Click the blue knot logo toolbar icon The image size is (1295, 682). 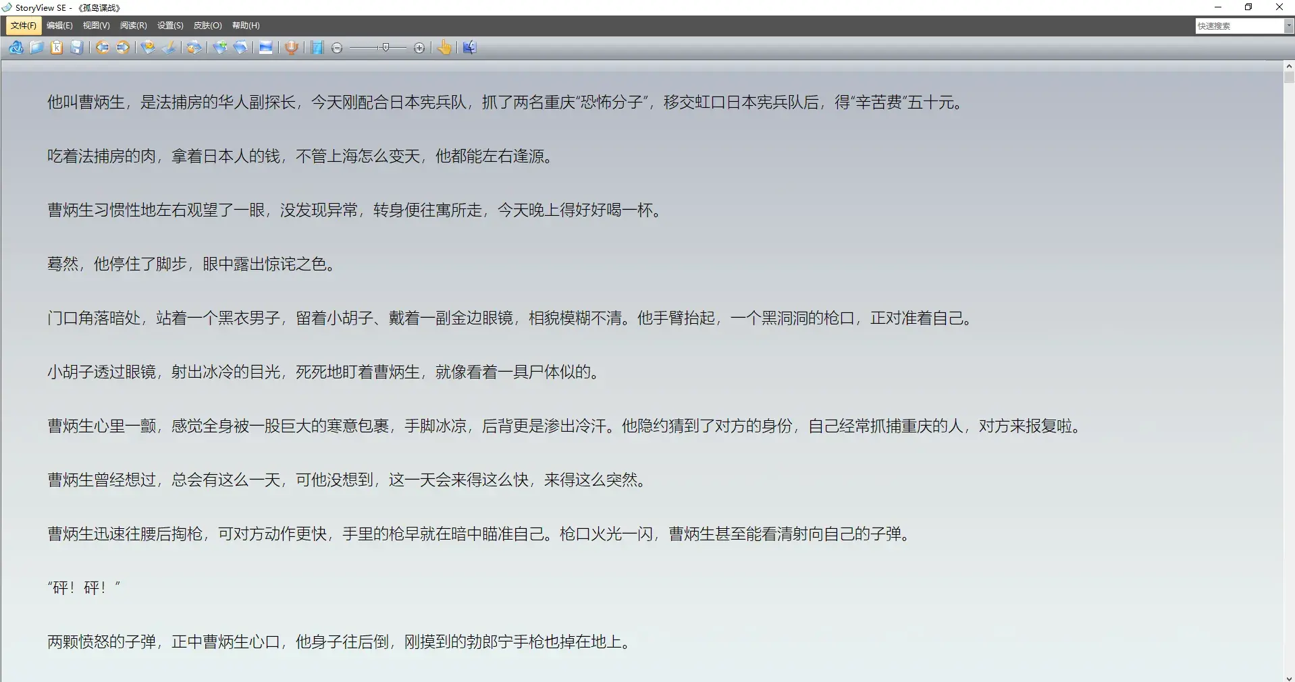point(16,47)
